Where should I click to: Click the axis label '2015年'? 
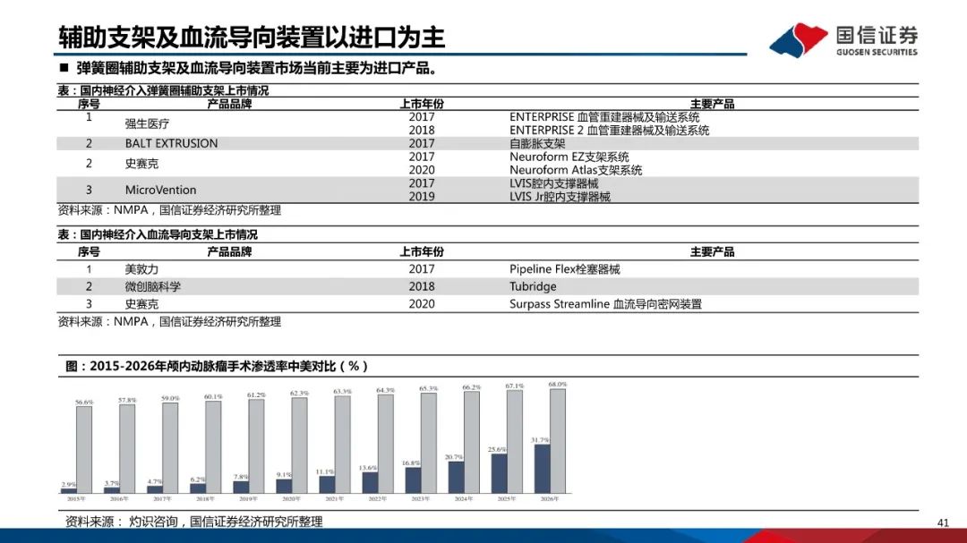(x=76, y=498)
